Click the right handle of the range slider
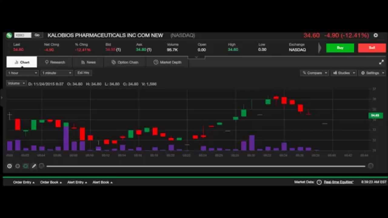388x218 pixels. click(x=370, y=166)
